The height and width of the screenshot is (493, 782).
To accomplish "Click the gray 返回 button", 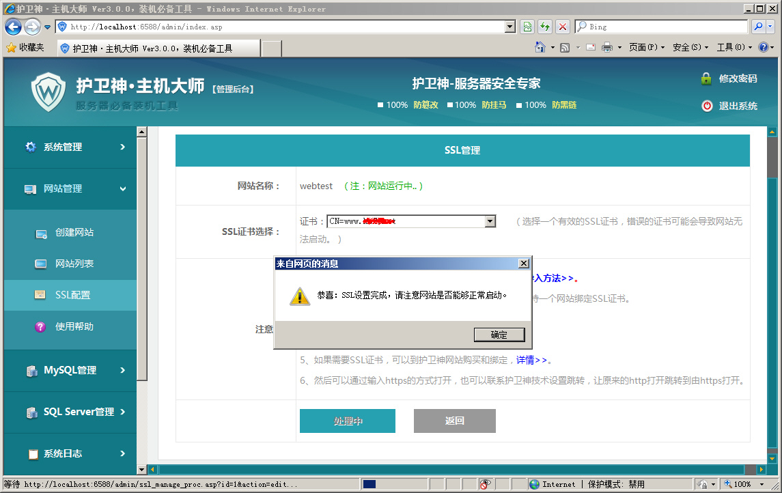I will (x=454, y=421).
